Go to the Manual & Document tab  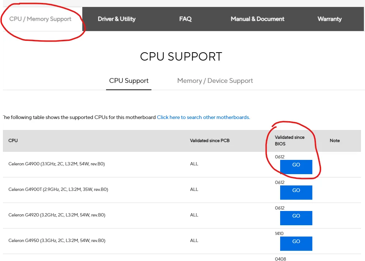(x=257, y=19)
